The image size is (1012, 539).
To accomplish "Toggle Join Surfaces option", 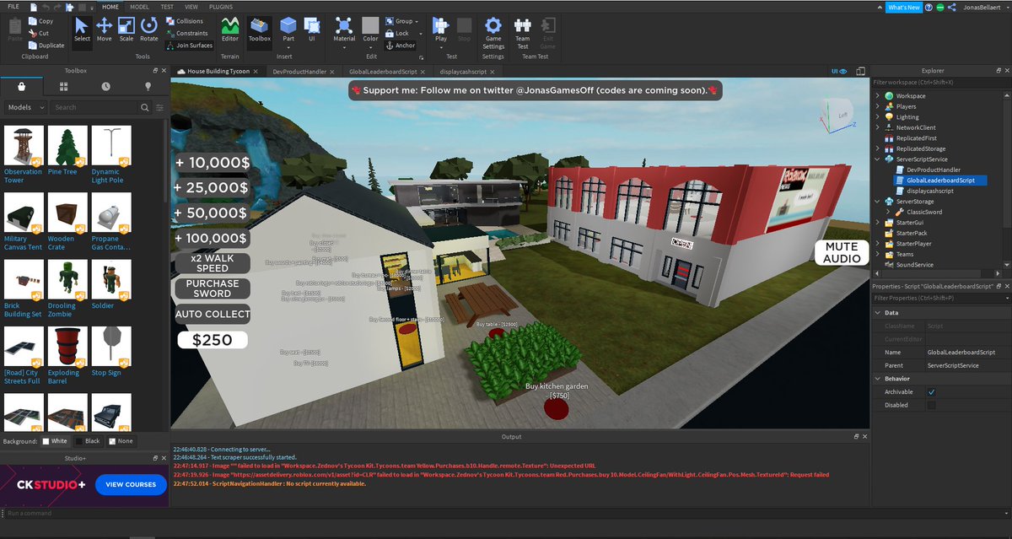I will tap(190, 45).
